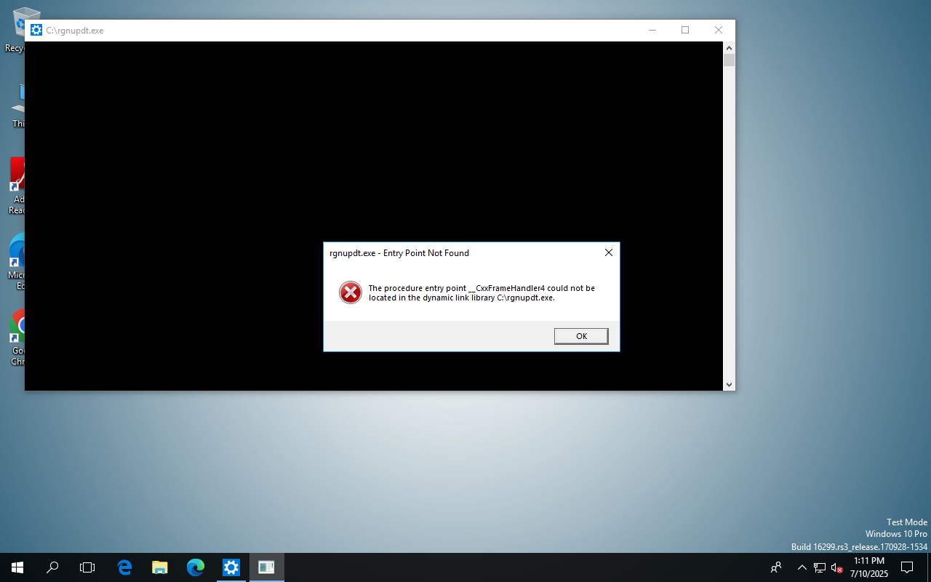Open the Action Center
The width and height of the screenshot is (931, 582).
(906, 567)
